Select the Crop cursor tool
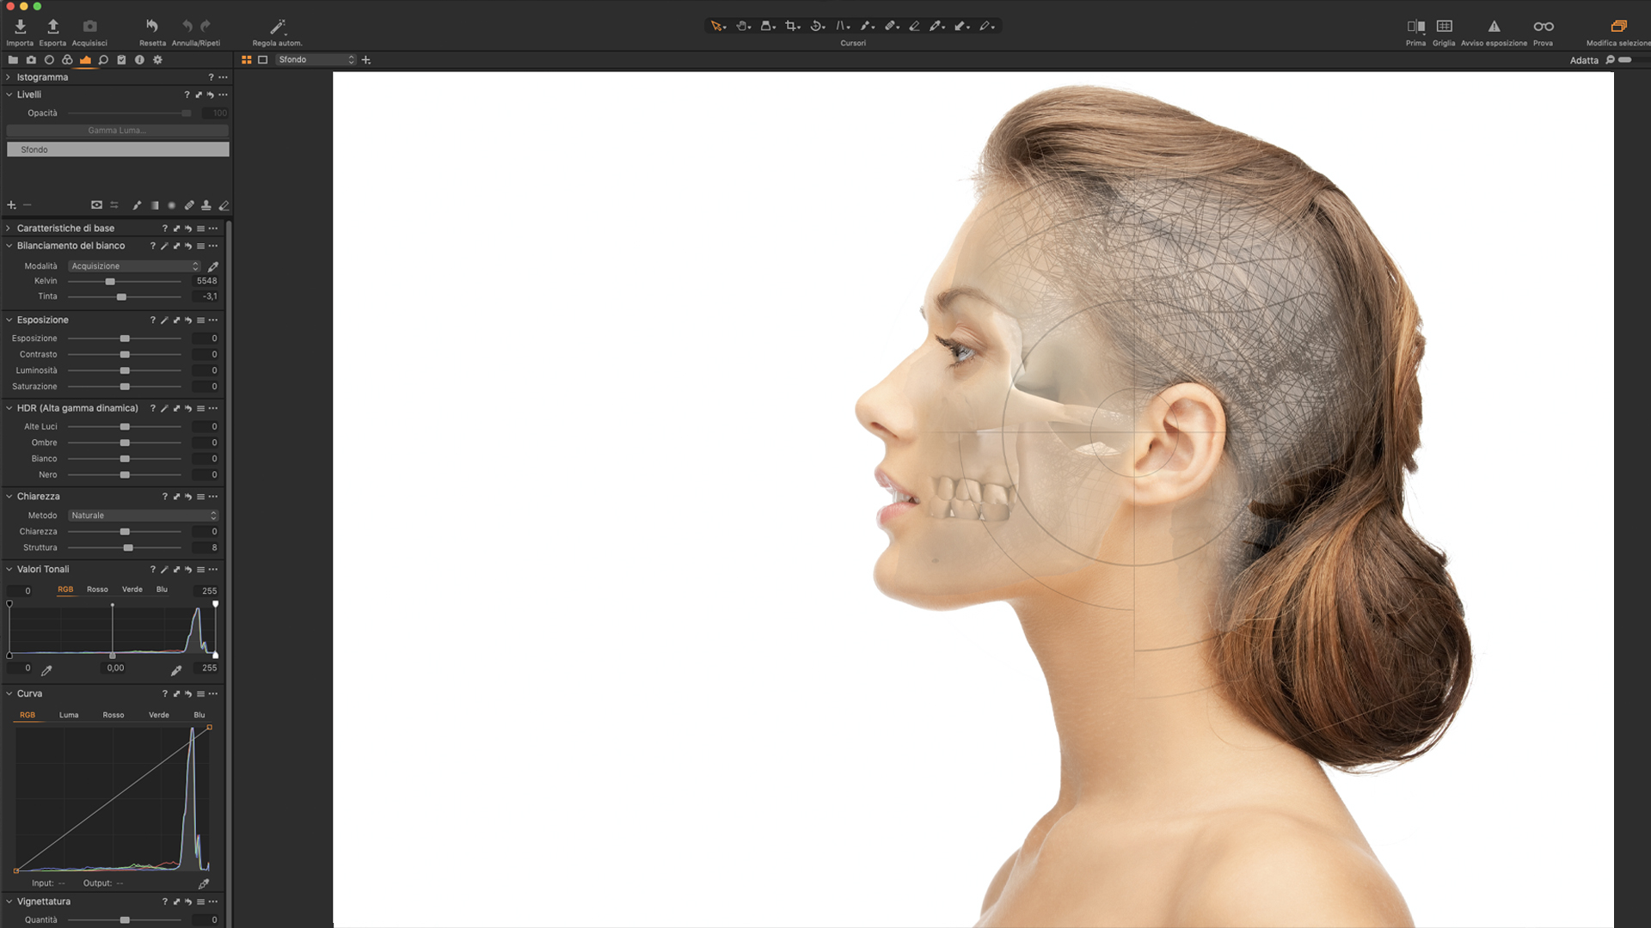 point(791,26)
